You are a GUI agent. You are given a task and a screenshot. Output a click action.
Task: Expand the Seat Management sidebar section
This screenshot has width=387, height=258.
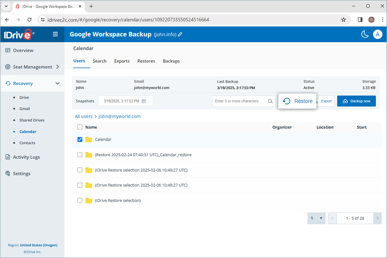click(58, 67)
